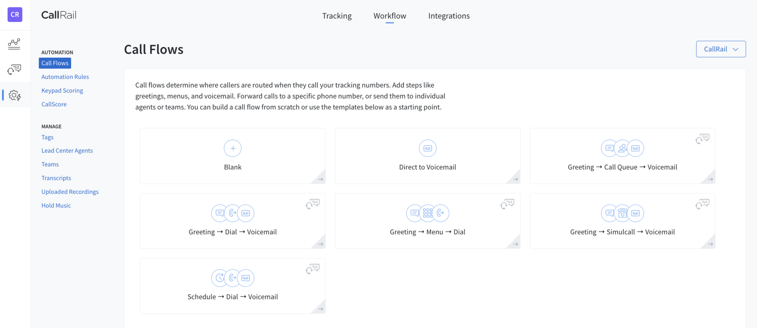Image resolution: width=757 pixels, height=328 pixels.
Task: Switch to the Tracking tab
Action: (337, 16)
